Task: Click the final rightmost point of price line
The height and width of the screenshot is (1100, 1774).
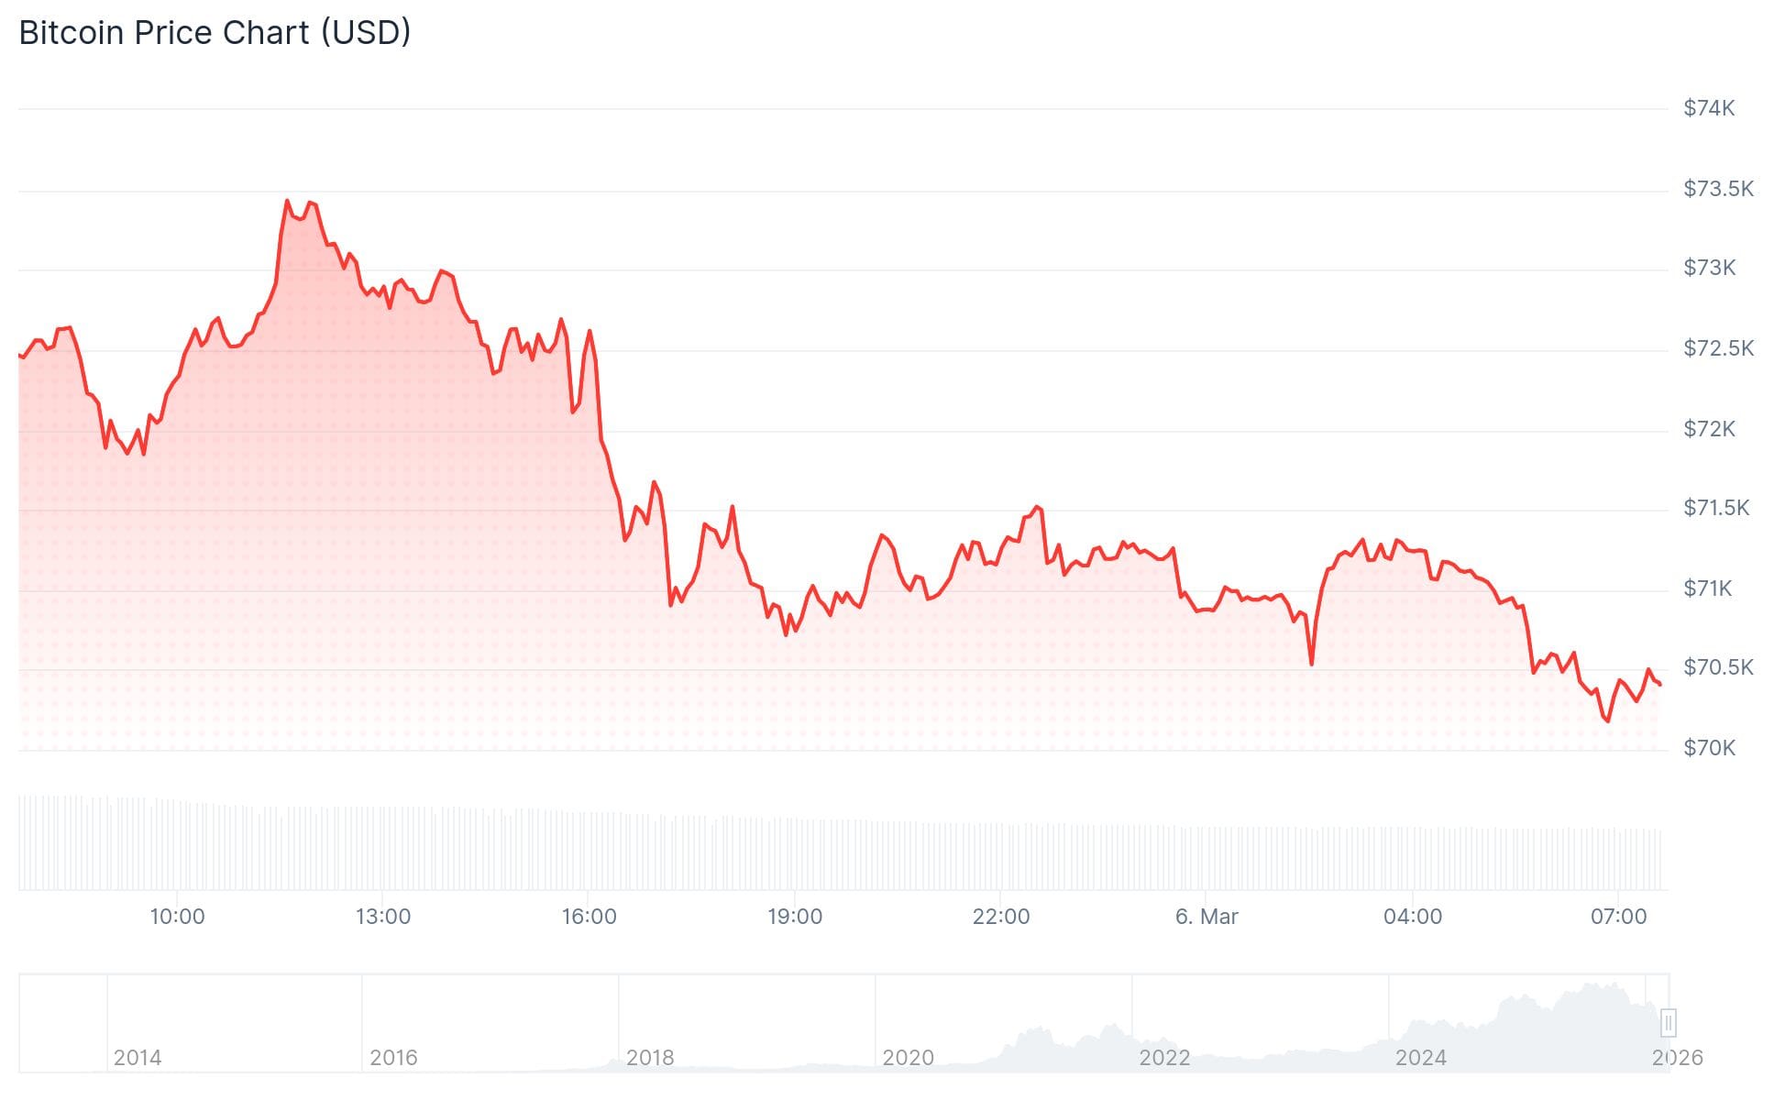Action: pyautogui.click(x=1660, y=685)
